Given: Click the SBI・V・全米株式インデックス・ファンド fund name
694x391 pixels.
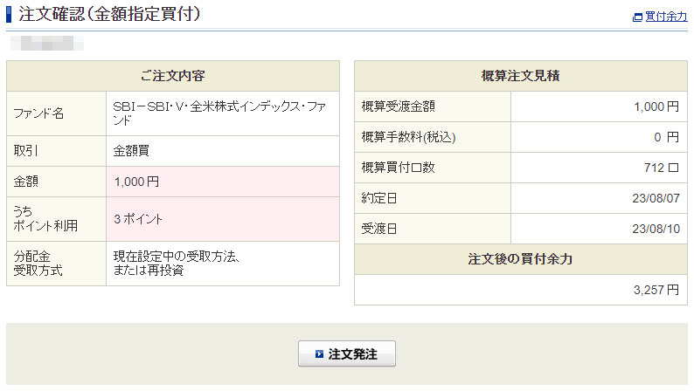Looking at the screenshot, I should (x=219, y=113).
